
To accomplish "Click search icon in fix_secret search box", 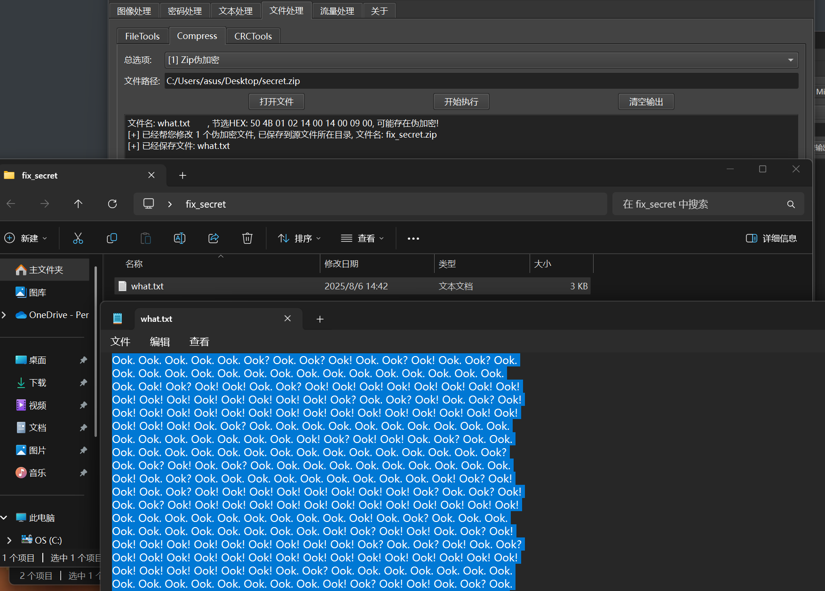I will (x=791, y=204).
